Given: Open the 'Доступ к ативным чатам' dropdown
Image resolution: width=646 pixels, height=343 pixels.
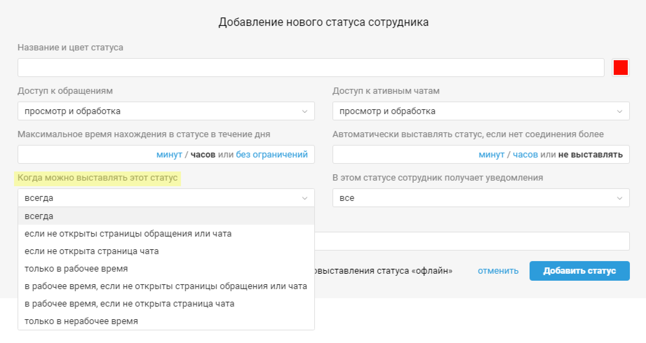Looking at the screenshot, I should pyautogui.click(x=481, y=111).
